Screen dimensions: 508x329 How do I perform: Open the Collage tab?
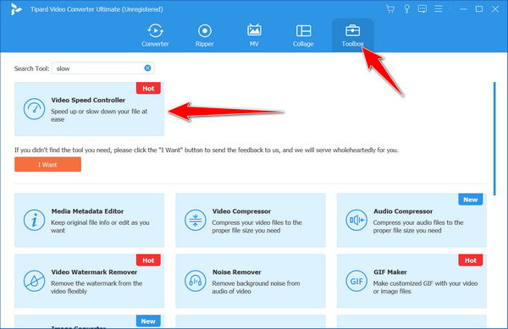pyautogui.click(x=303, y=36)
